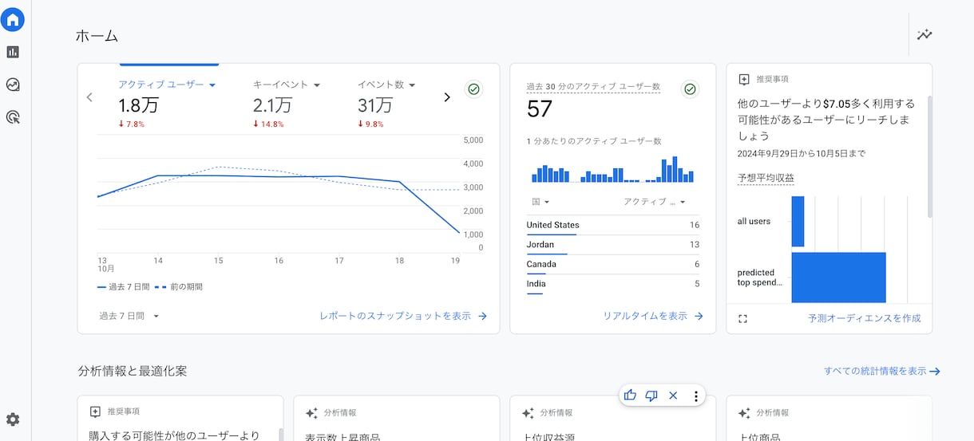The image size is (974, 441).
Task: Click the 7.8% decrease indicator
Action: click(131, 124)
